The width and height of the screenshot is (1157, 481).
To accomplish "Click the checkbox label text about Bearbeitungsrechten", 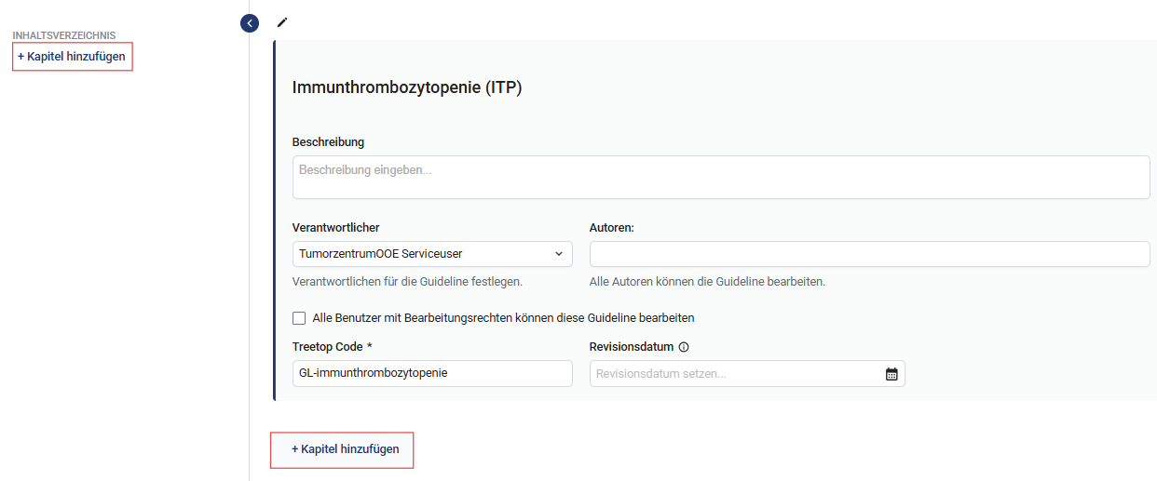I will pyautogui.click(x=503, y=318).
